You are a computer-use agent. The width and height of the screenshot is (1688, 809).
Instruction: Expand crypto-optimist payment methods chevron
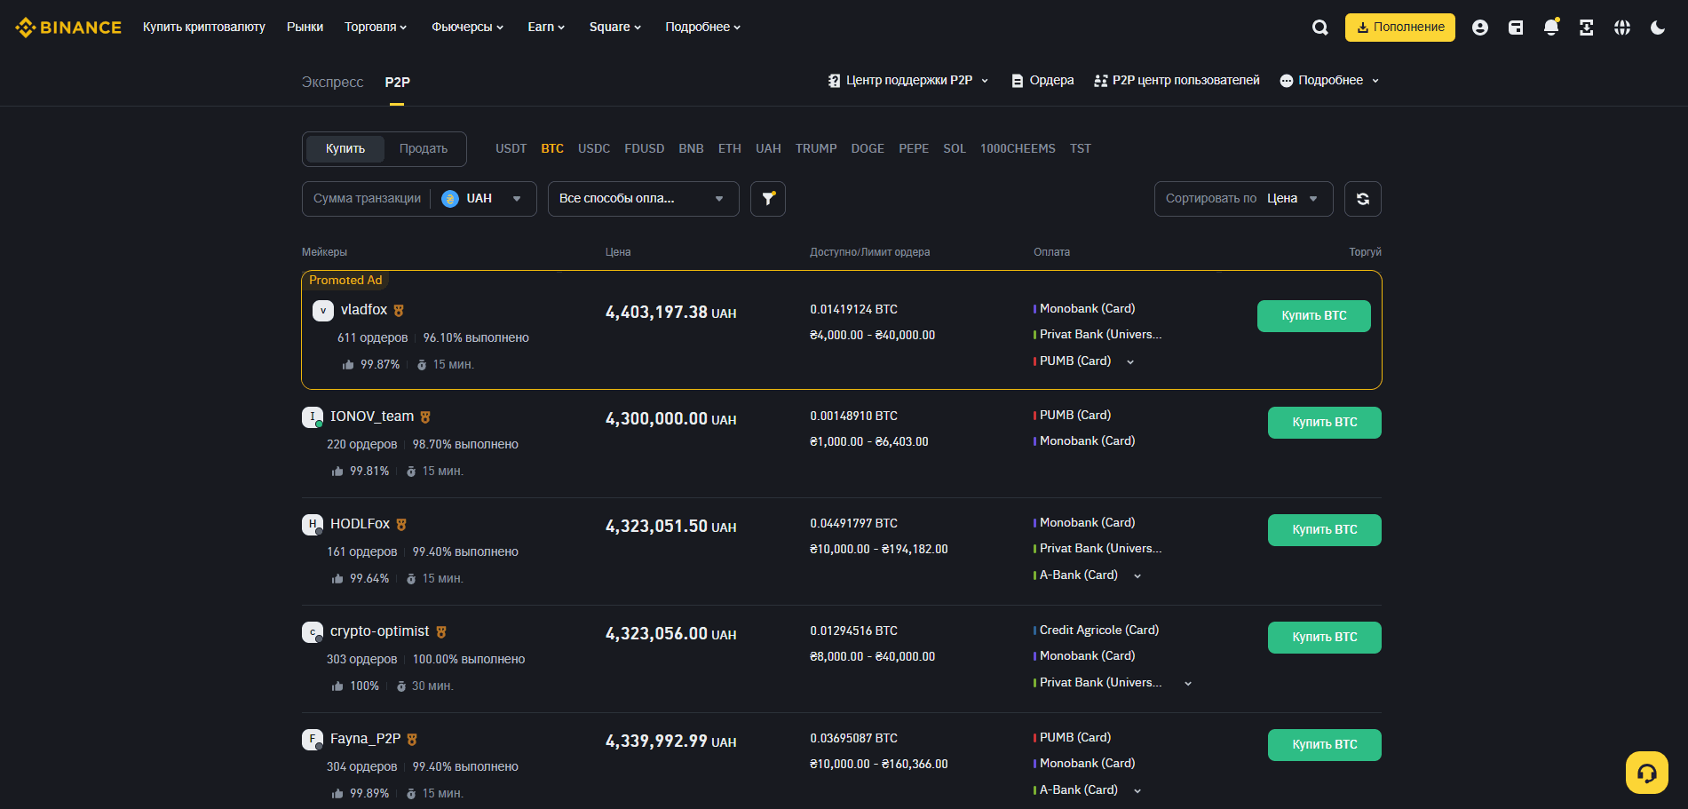[x=1188, y=684]
